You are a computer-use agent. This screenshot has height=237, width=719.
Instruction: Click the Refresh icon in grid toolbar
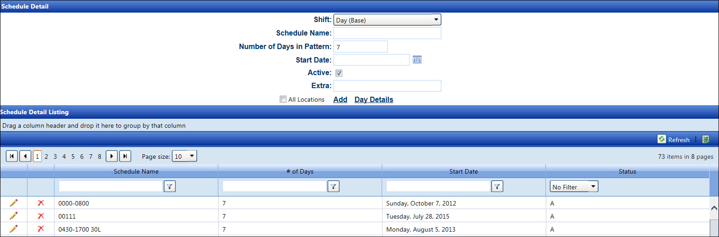661,139
